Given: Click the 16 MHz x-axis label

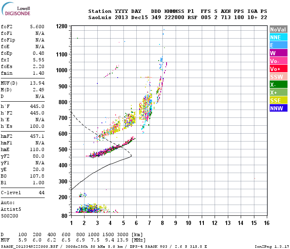Looking at the screenshot, I should tap(266, 223).
